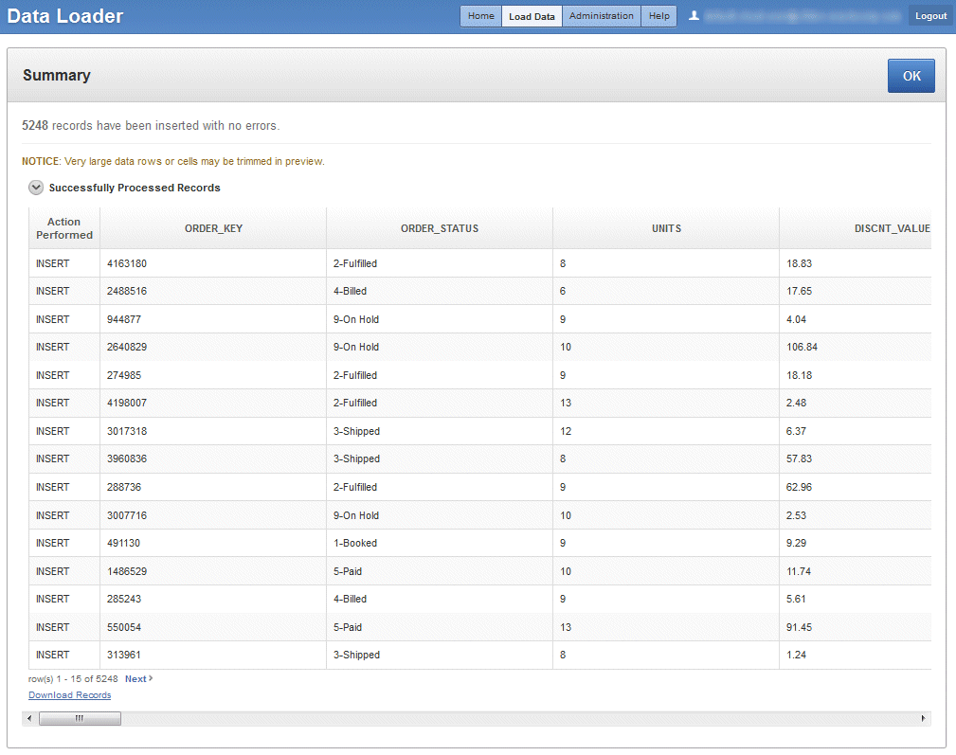This screenshot has height=755, width=956.
Task: Click discount value 57.83
Action: [856, 458]
